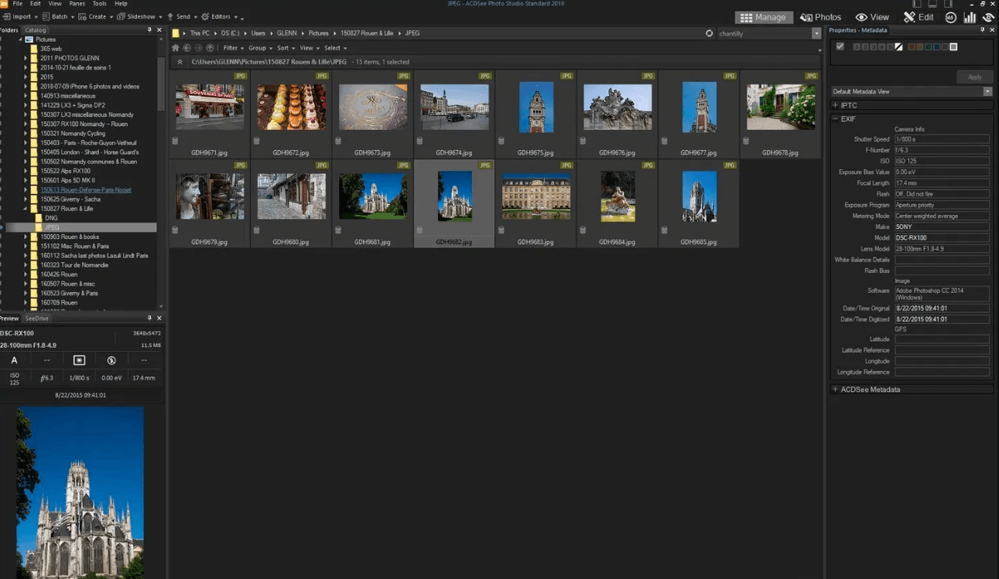This screenshot has height=579, width=999.
Task: Click the metering mode icon in Preview
Action: click(x=79, y=360)
